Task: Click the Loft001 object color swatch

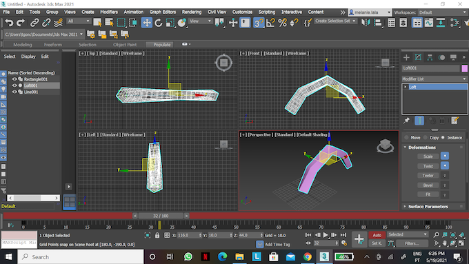Action: pyautogui.click(x=464, y=68)
